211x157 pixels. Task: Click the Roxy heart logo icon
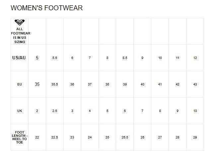click(20, 22)
